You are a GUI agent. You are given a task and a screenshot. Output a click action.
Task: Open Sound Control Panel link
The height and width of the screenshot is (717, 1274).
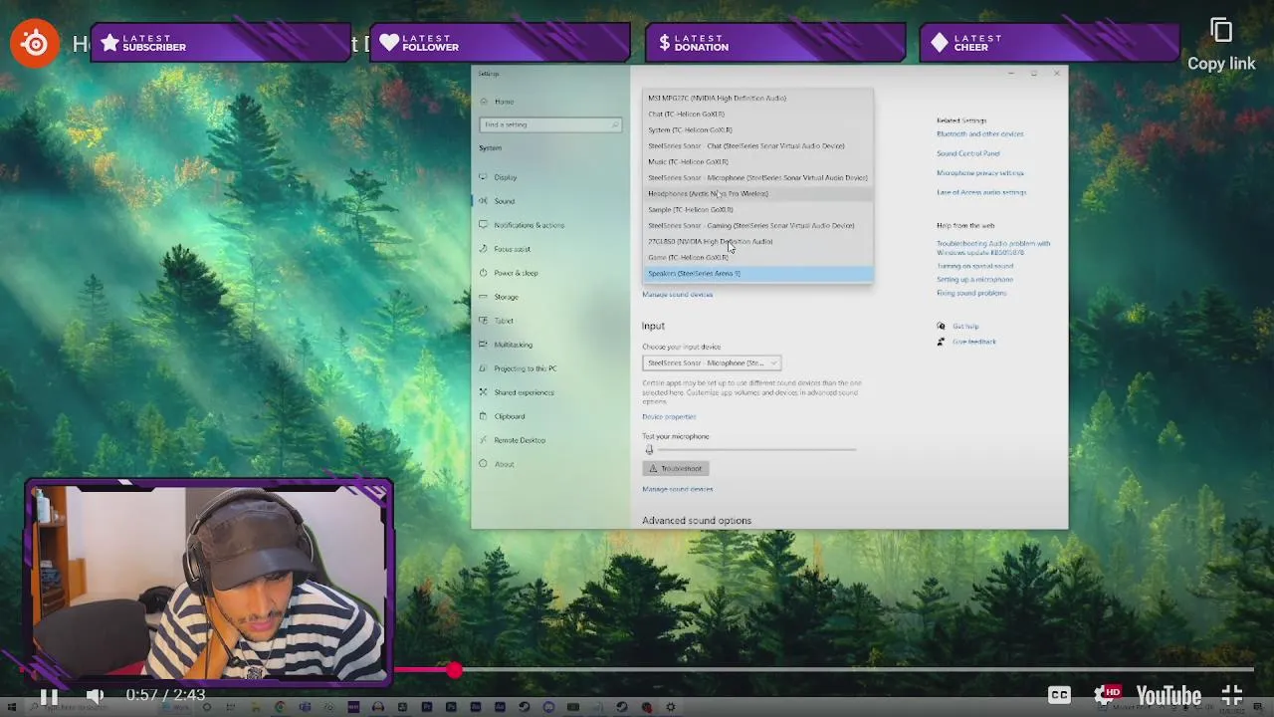click(967, 153)
